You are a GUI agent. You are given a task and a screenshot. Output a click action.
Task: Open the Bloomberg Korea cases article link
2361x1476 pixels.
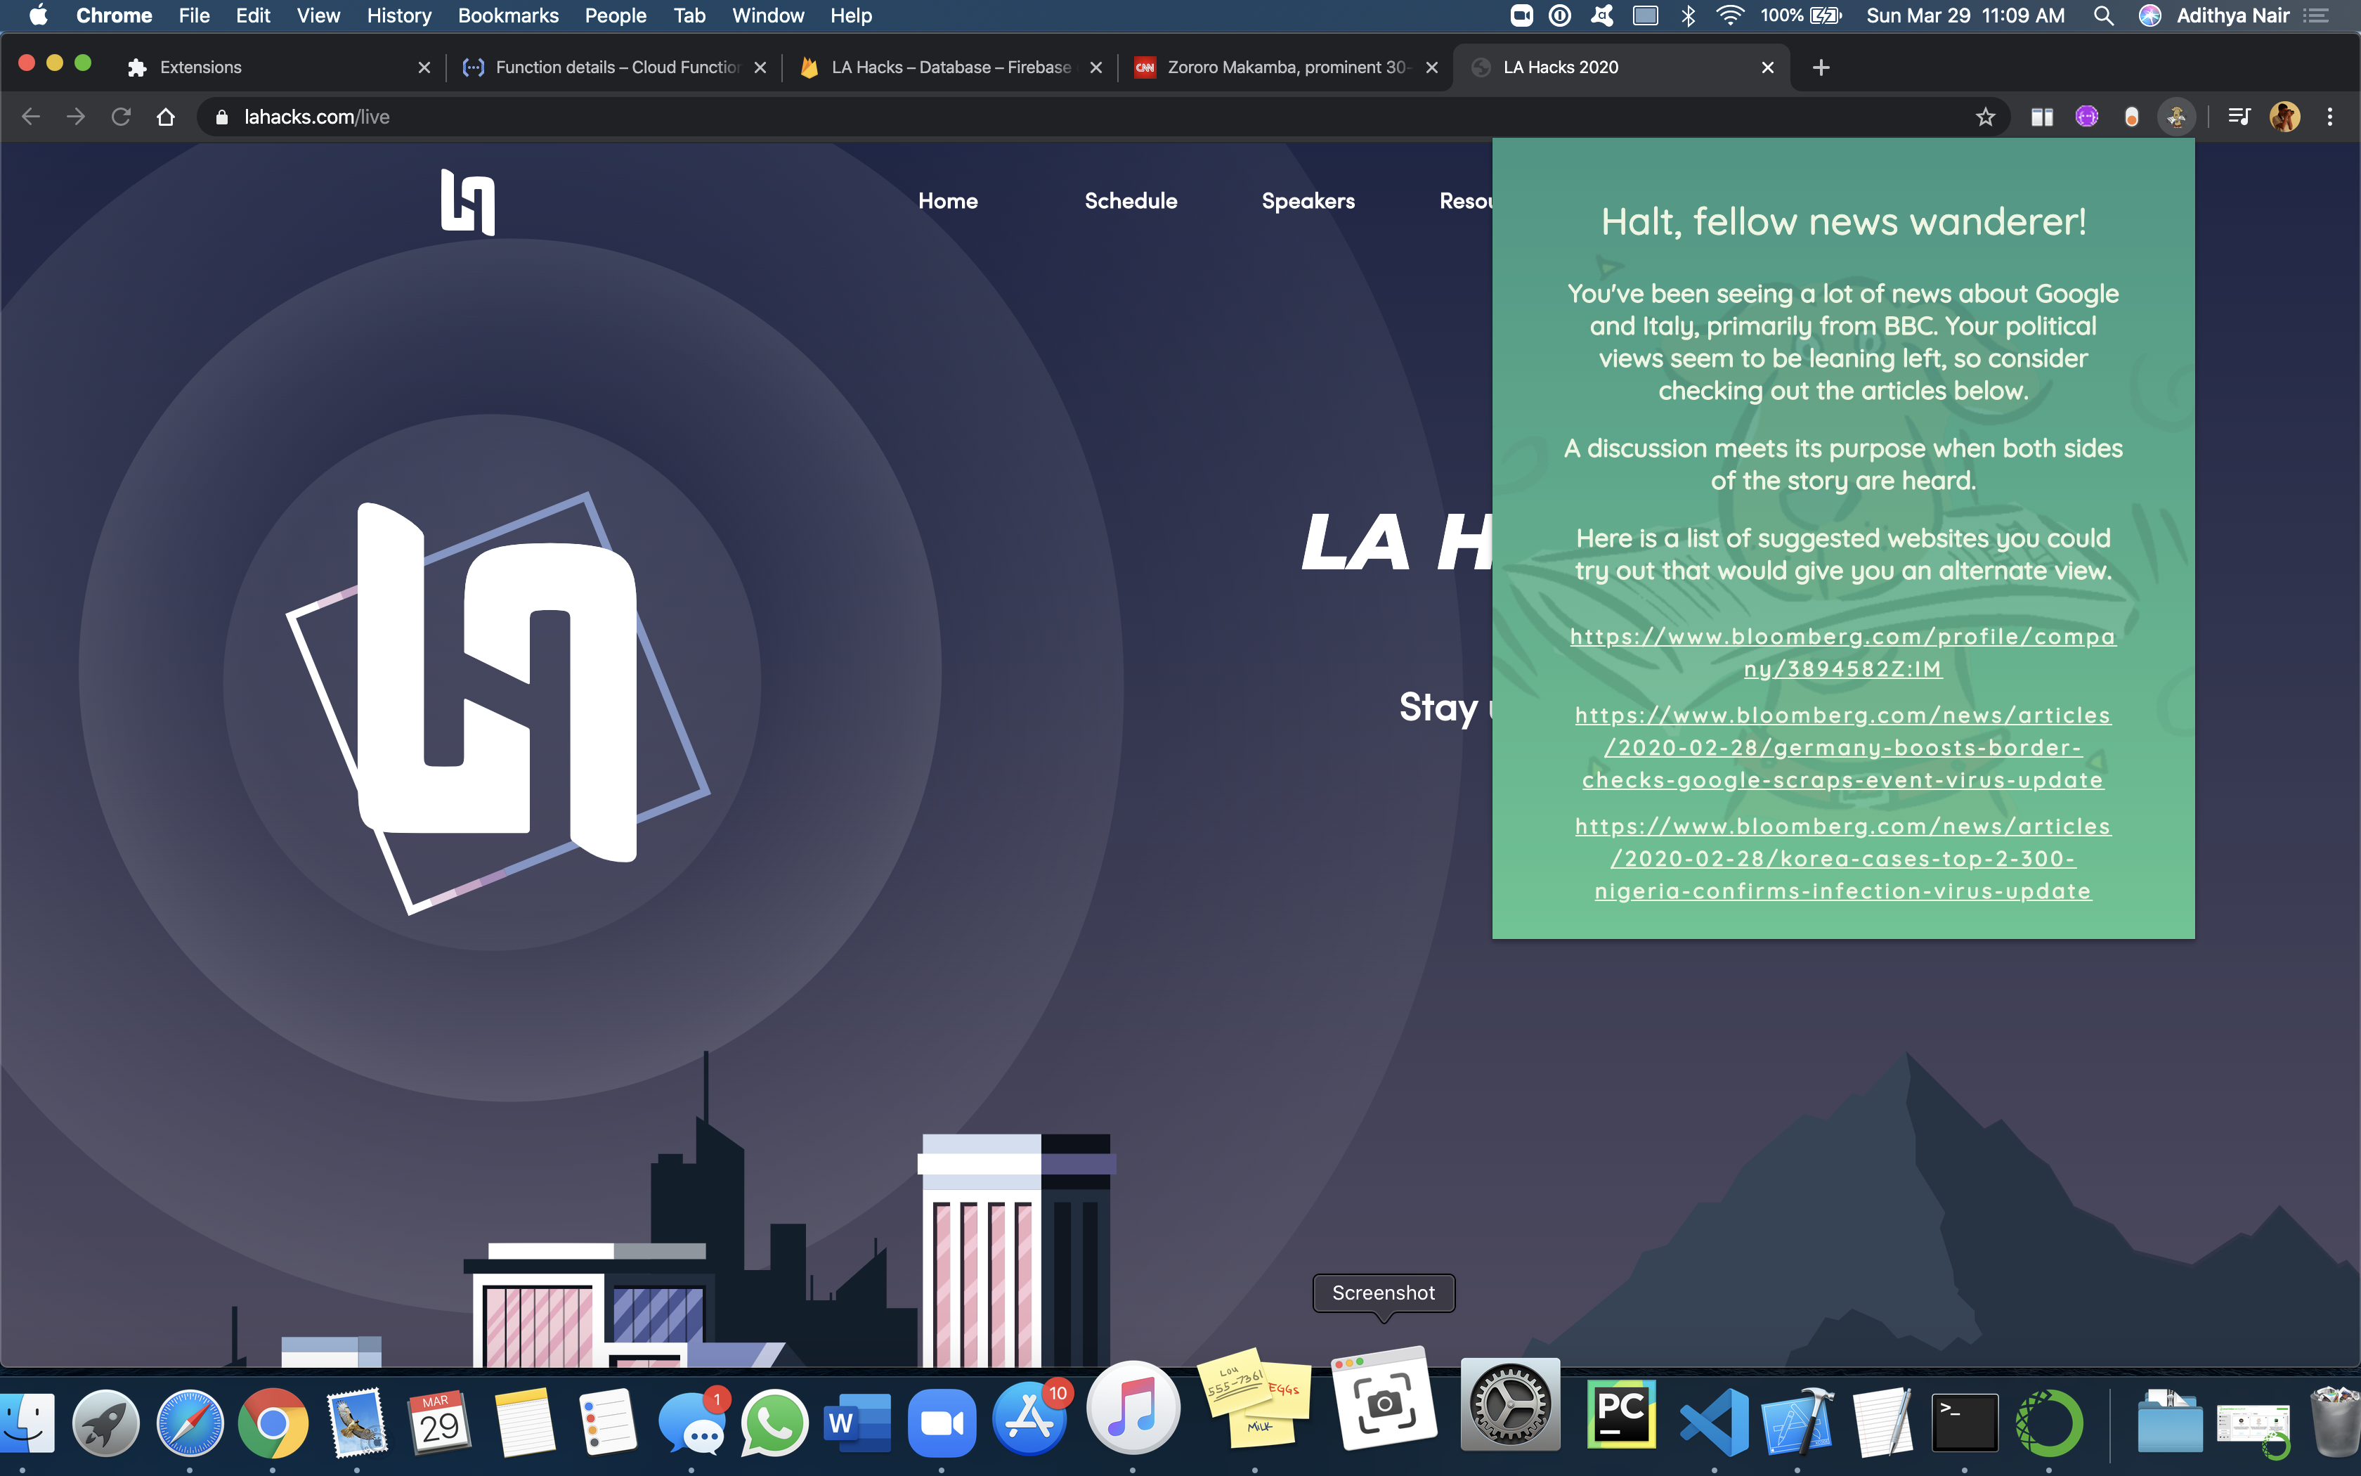pos(1842,858)
